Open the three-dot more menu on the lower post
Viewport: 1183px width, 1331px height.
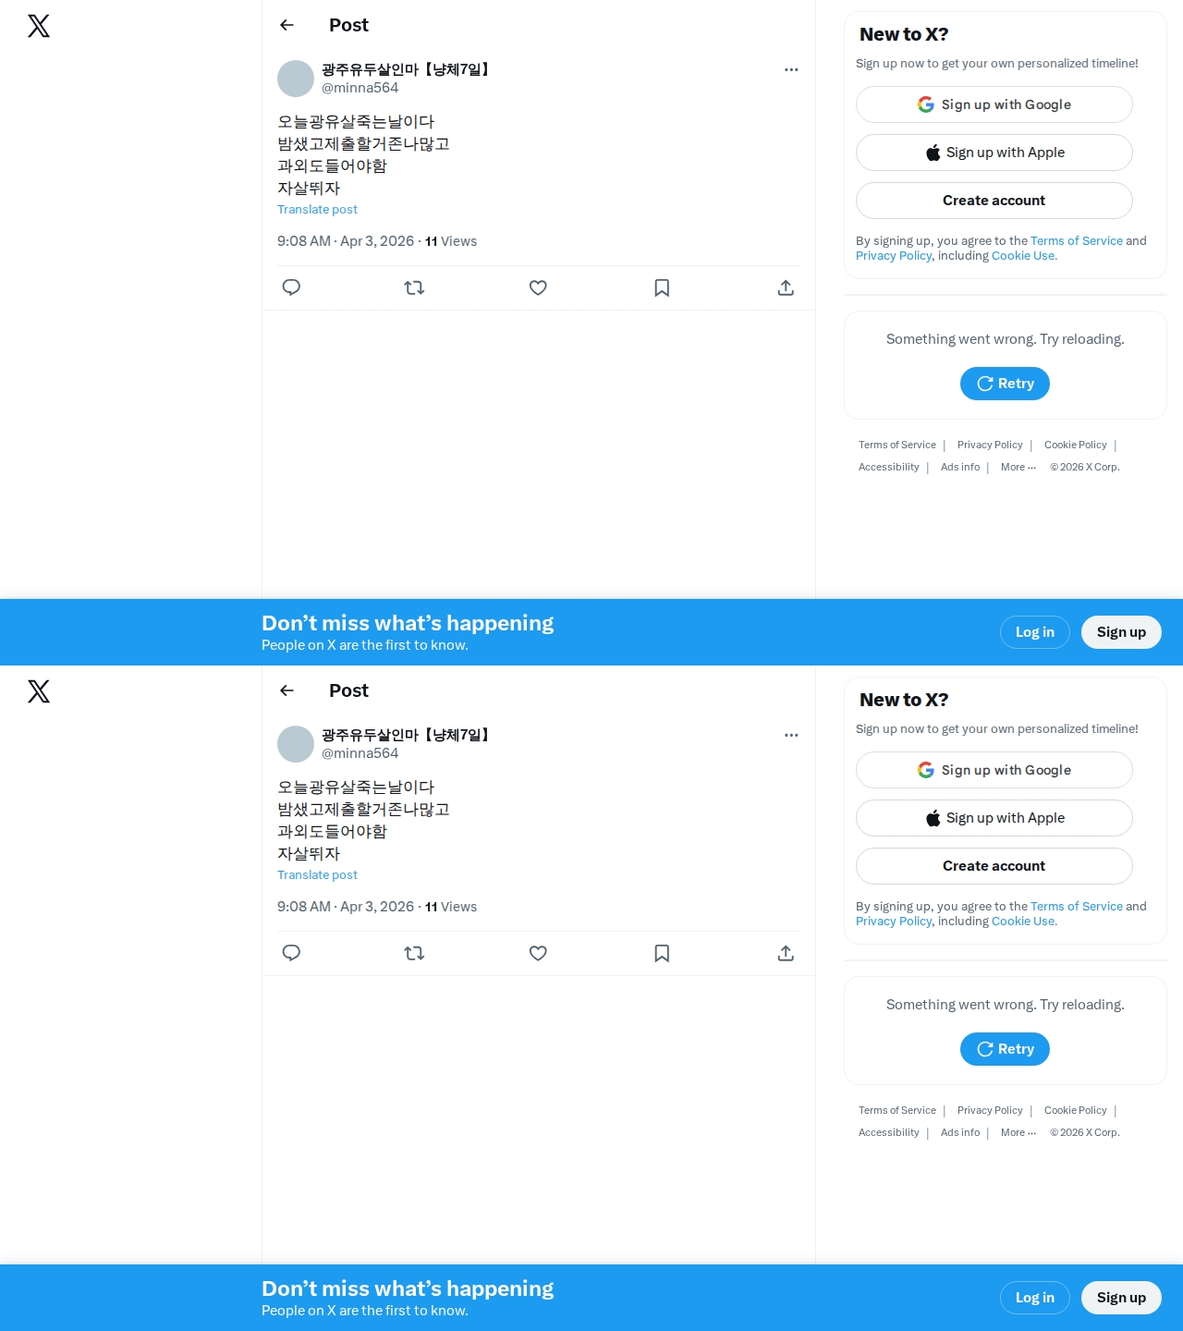tap(791, 735)
